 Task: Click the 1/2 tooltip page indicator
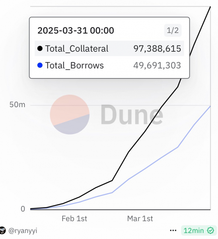pyautogui.click(x=173, y=30)
